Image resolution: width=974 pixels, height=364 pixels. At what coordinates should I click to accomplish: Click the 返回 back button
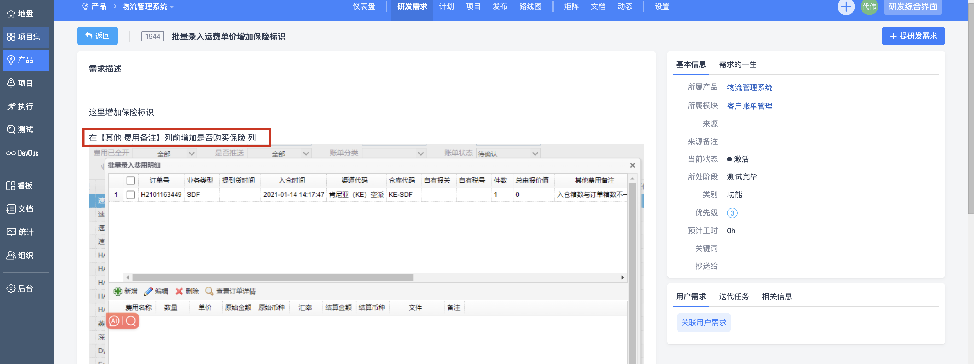(x=97, y=36)
